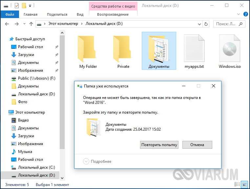Image resolution: width=250 pixels, height=189 pixels.
Task: Minimize the Папка уже используется dialog
Action: (x=184, y=86)
